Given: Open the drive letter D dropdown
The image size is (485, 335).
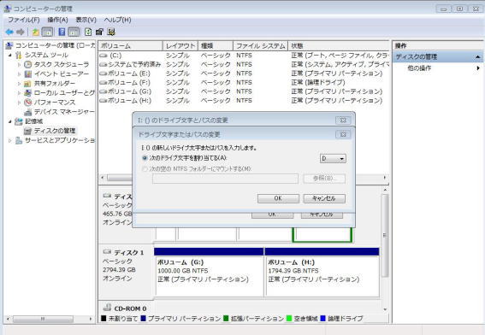Looking at the screenshot, I should pos(333,159).
